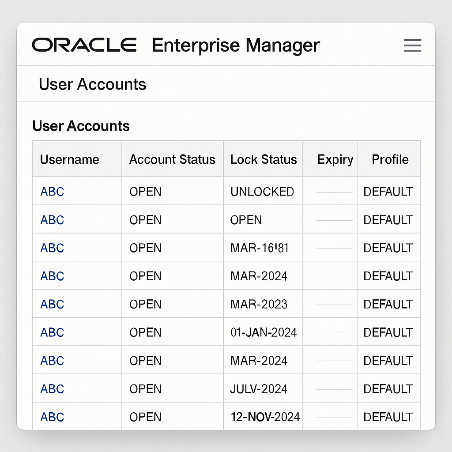Click the Oracle logo

click(84, 45)
